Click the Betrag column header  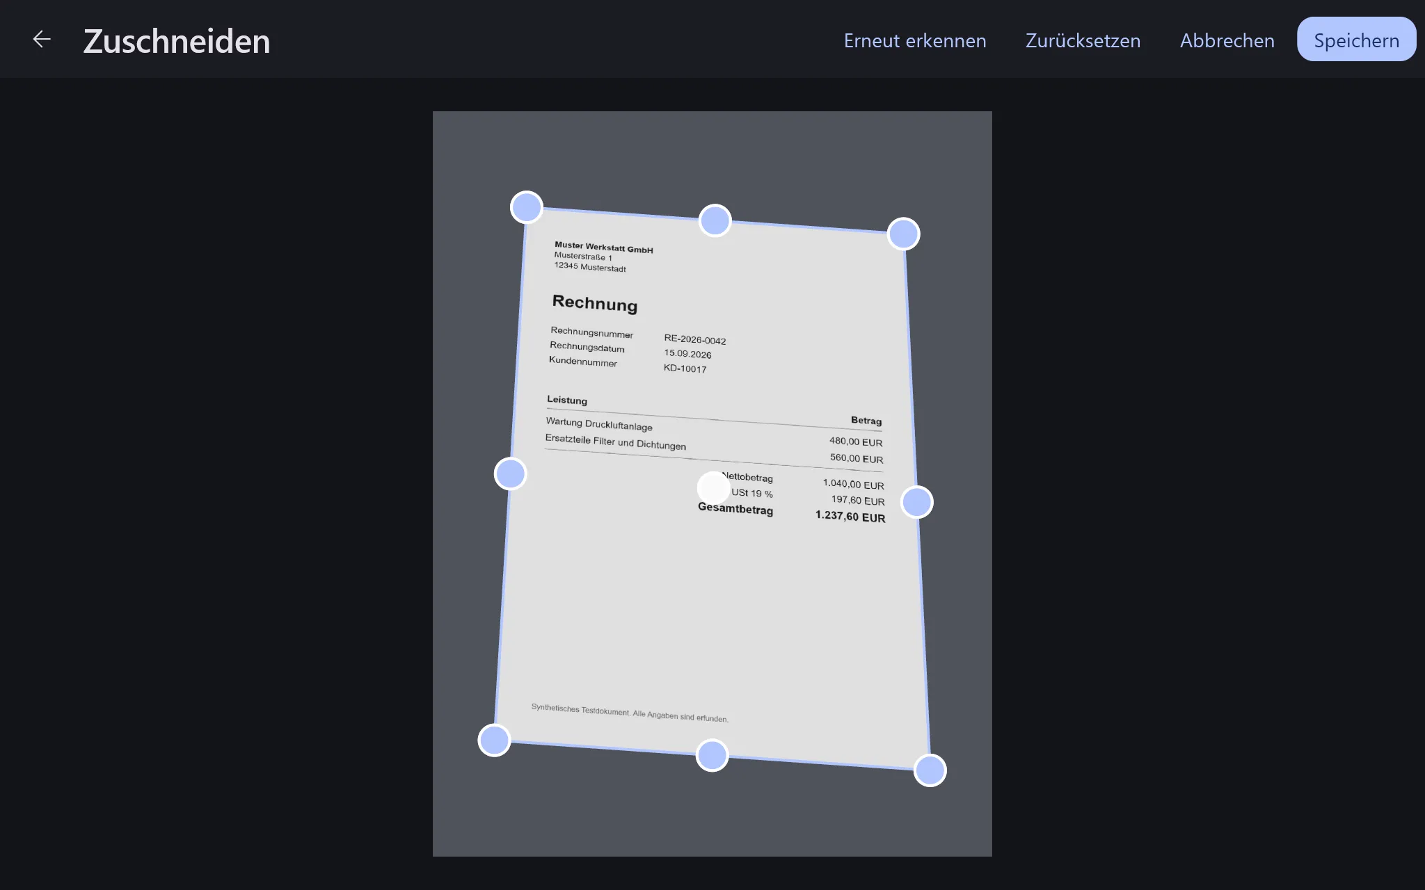[x=866, y=420]
